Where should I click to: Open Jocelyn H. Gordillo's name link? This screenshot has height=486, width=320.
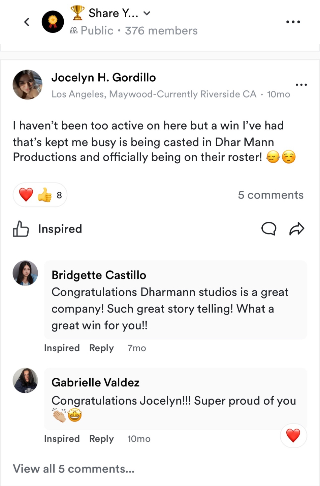click(103, 78)
